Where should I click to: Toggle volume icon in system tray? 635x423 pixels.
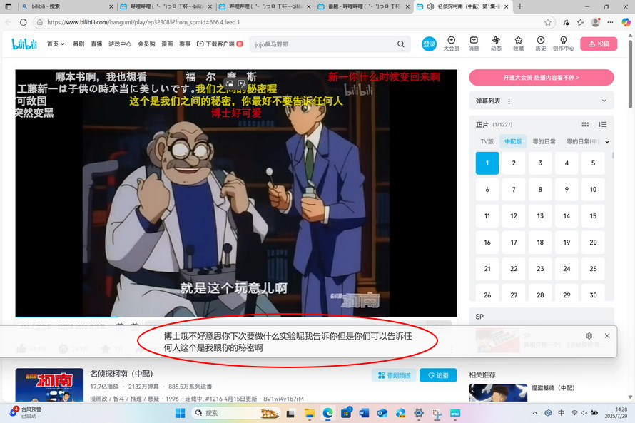click(x=584, y=413)
